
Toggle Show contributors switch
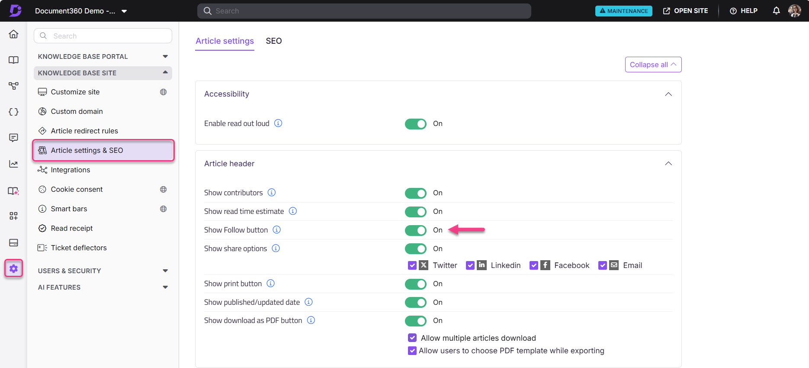tap(416, 193)
